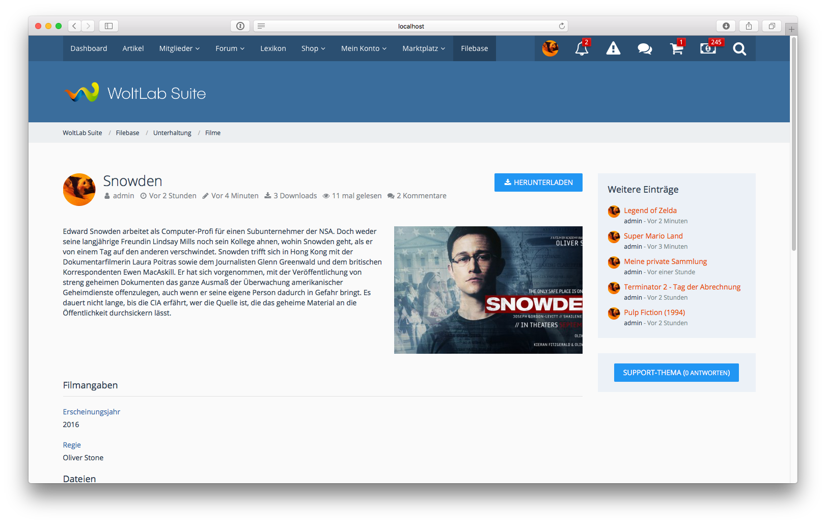Click the moderation warning triangle icon
Screen dimensions: 826x524
(613, 48)
